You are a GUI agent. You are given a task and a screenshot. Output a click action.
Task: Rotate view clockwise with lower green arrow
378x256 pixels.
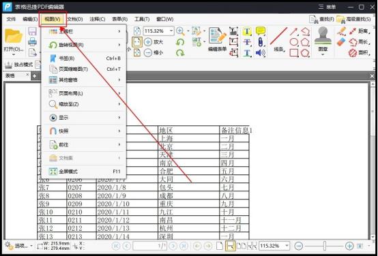pyautogui.click(x=180, y=52)
